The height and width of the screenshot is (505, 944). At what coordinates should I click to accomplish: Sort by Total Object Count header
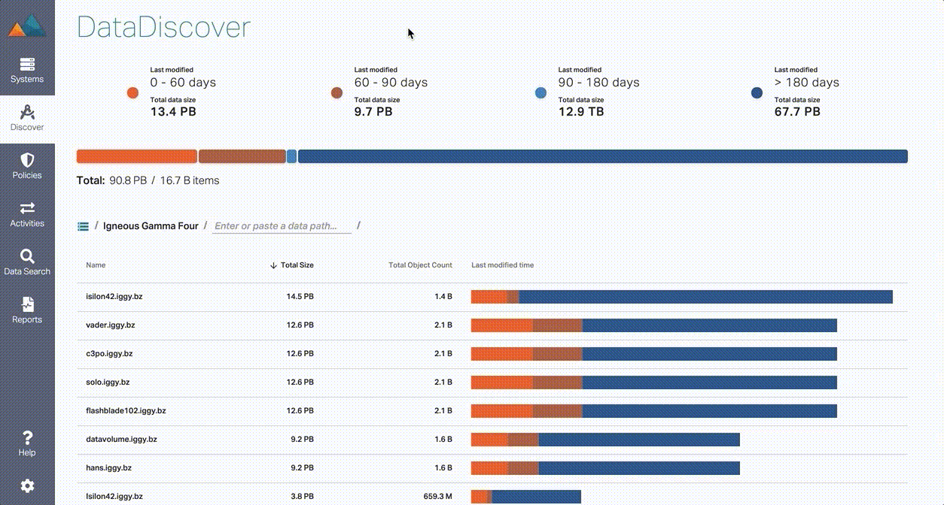pos(420,265)
